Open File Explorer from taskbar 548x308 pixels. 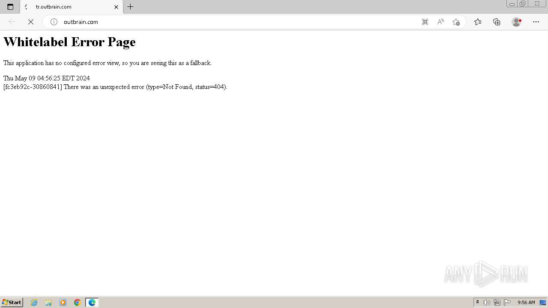pos(48,302)
